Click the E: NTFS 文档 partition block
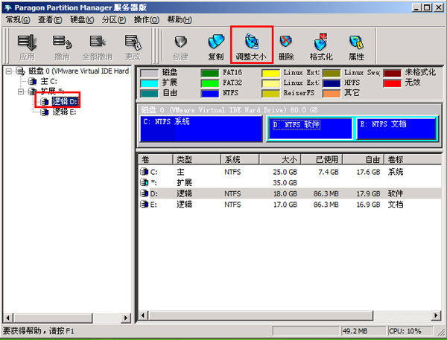The image size is (447, 340). pyautogui.click(x=396, y=129)
